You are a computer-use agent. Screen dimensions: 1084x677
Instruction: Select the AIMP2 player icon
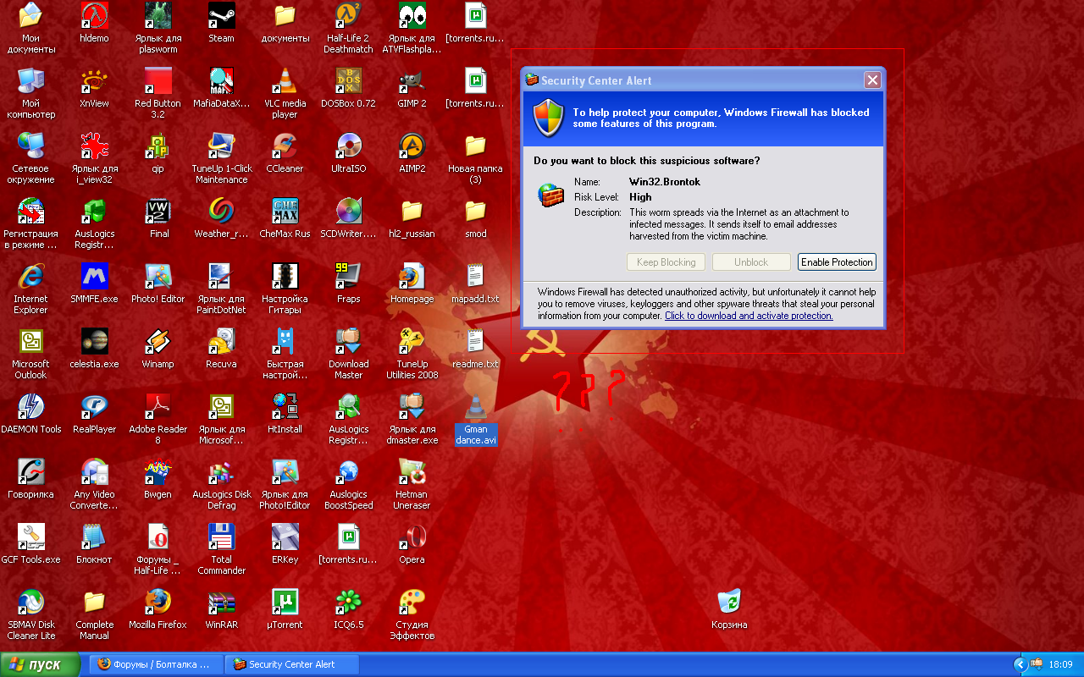(412, 146)
